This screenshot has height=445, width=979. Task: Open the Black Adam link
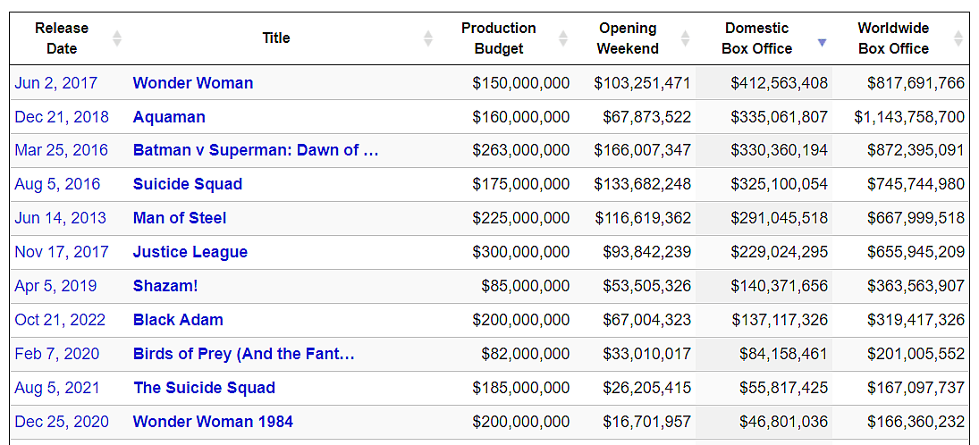[x=178, y=320]
